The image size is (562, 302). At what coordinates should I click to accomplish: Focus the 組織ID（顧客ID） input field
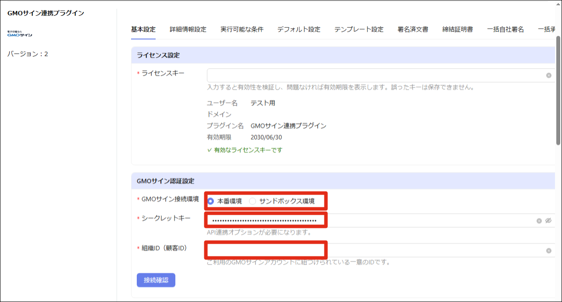(381, 250)
